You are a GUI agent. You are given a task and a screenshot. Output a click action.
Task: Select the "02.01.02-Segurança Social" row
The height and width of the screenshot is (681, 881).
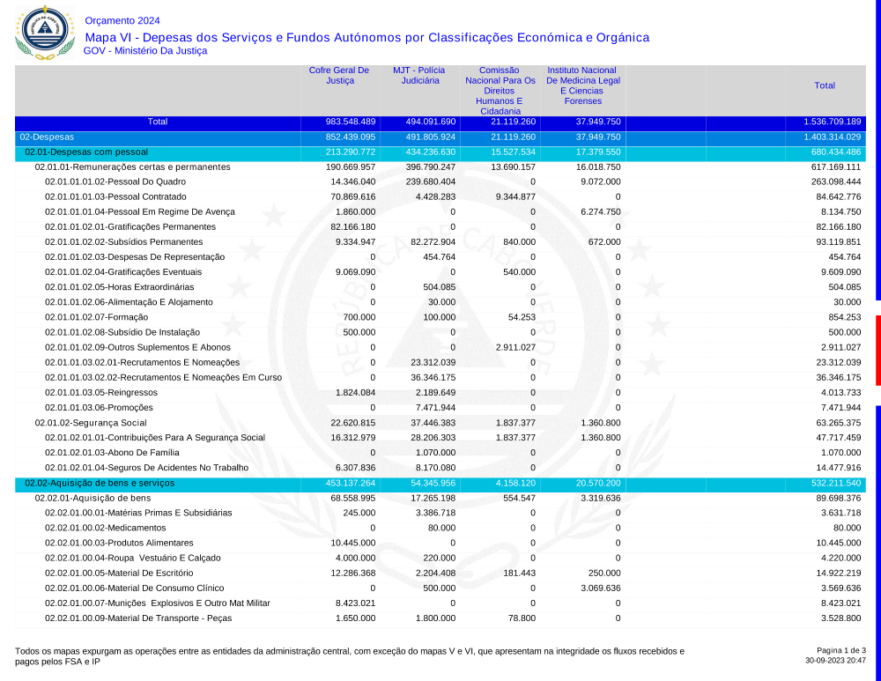coord(91,423)
